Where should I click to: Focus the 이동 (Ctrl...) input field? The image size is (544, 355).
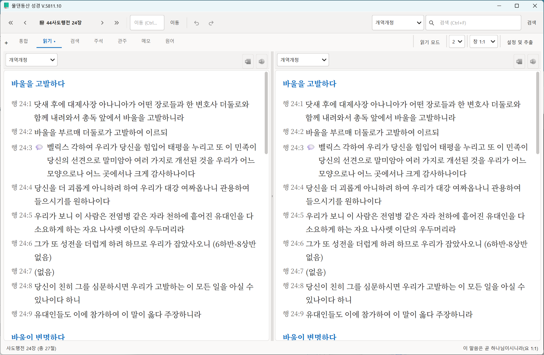pyautogui.click(x=147, y=23)
